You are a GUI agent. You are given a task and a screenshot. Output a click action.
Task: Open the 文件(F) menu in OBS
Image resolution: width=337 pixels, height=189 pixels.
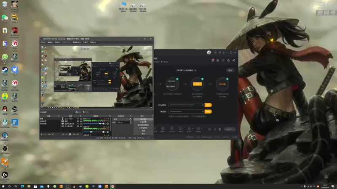[x=43, y=42]
